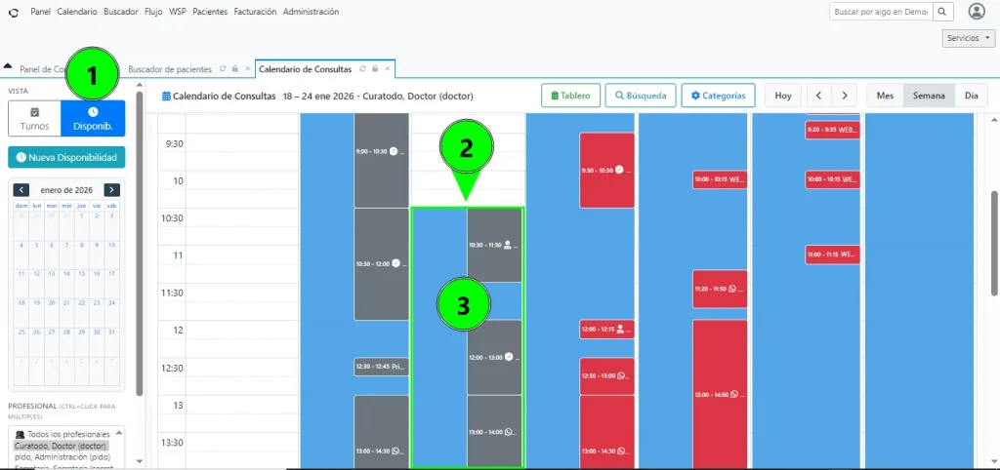
Task: Open the gray 9:00 - 10:30 appointment
Action: click(x=382, y=160)
